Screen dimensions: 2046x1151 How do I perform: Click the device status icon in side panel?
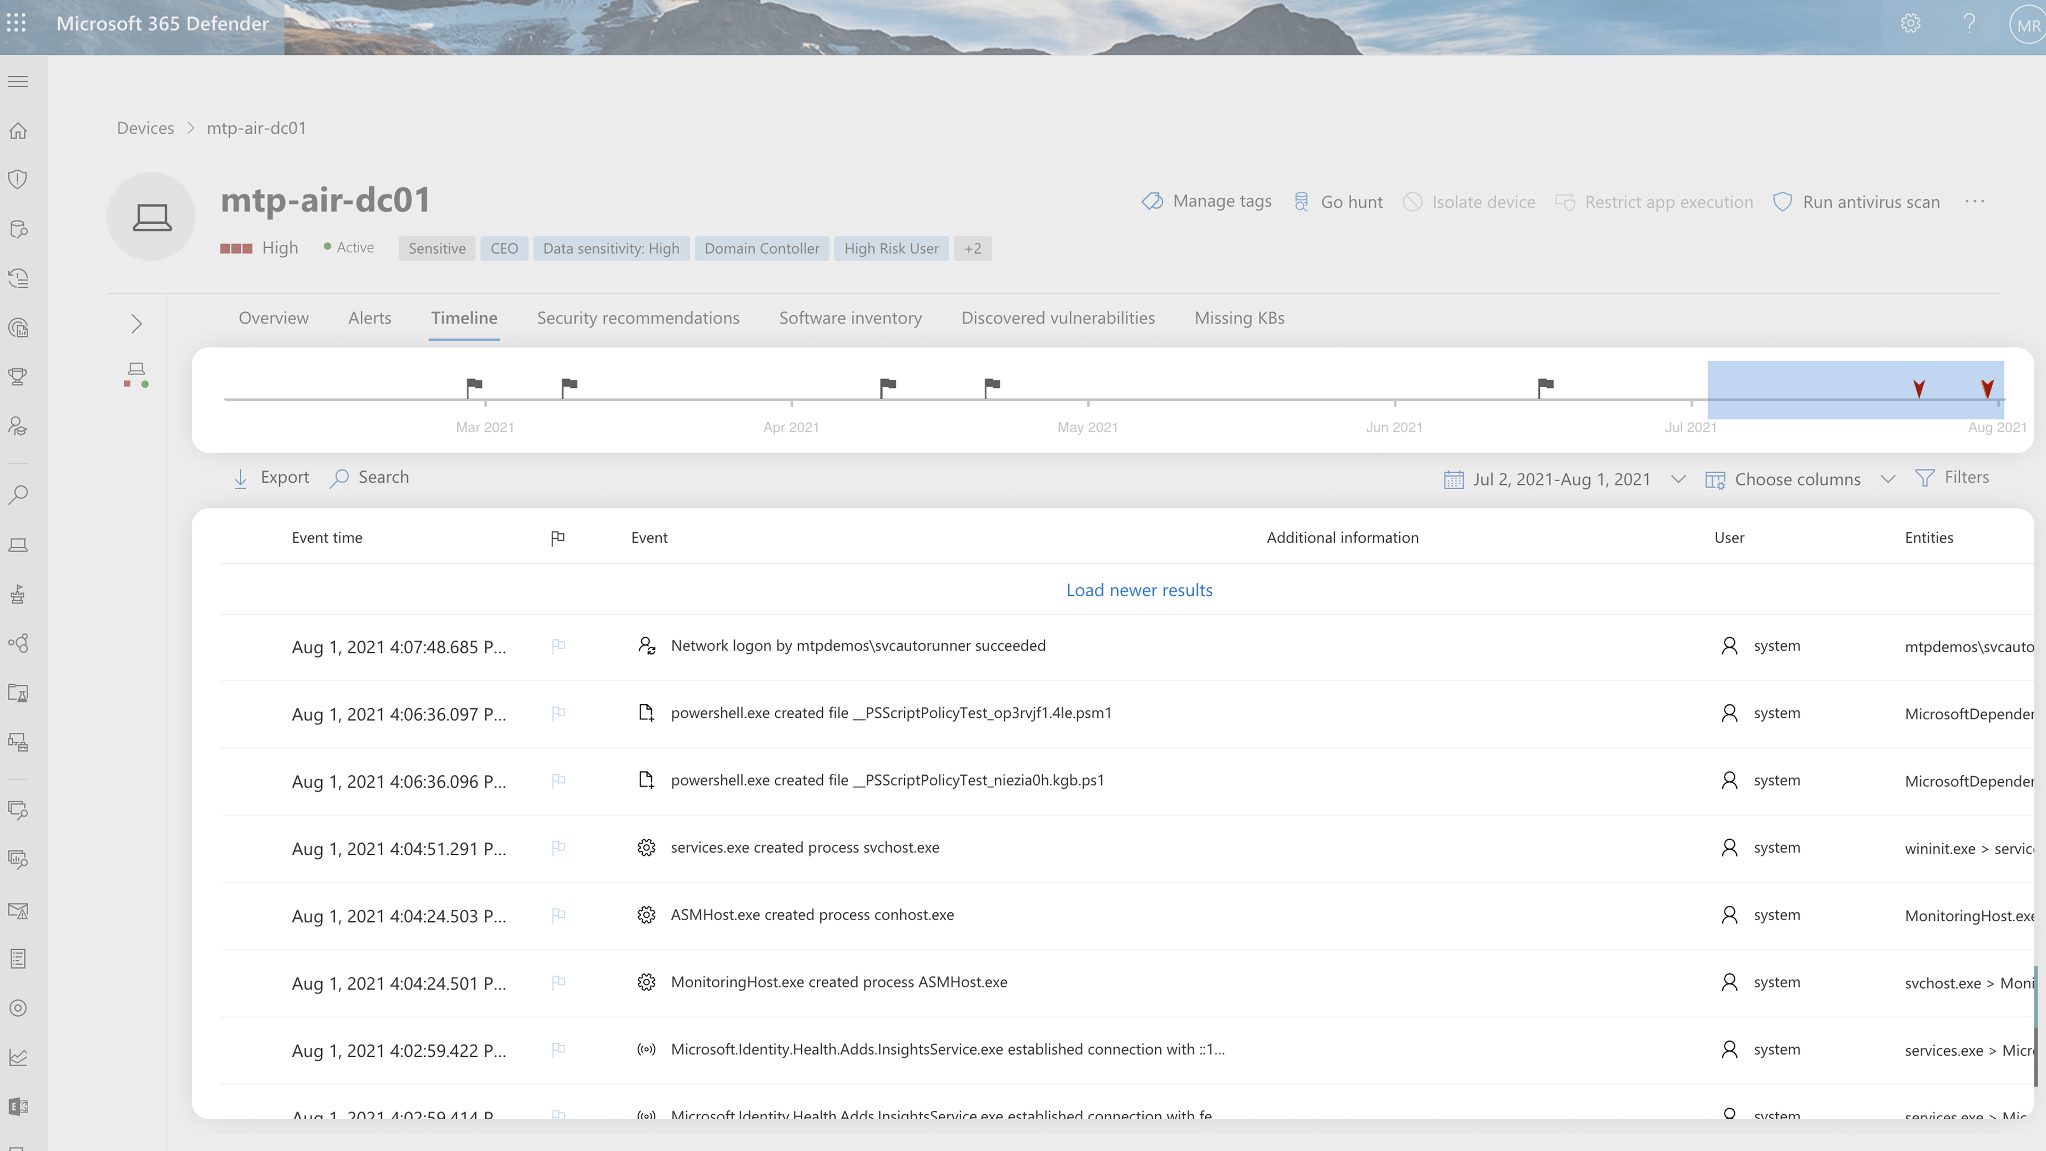click(x=136, y=375)
